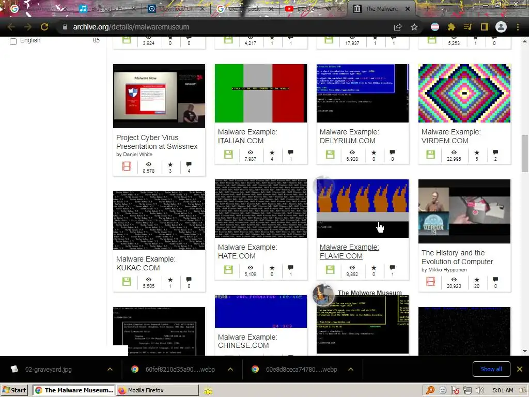529x397 pixels.
Task: Click the ITALIAN.COM software floppy icon
Action: pos(228,155)
